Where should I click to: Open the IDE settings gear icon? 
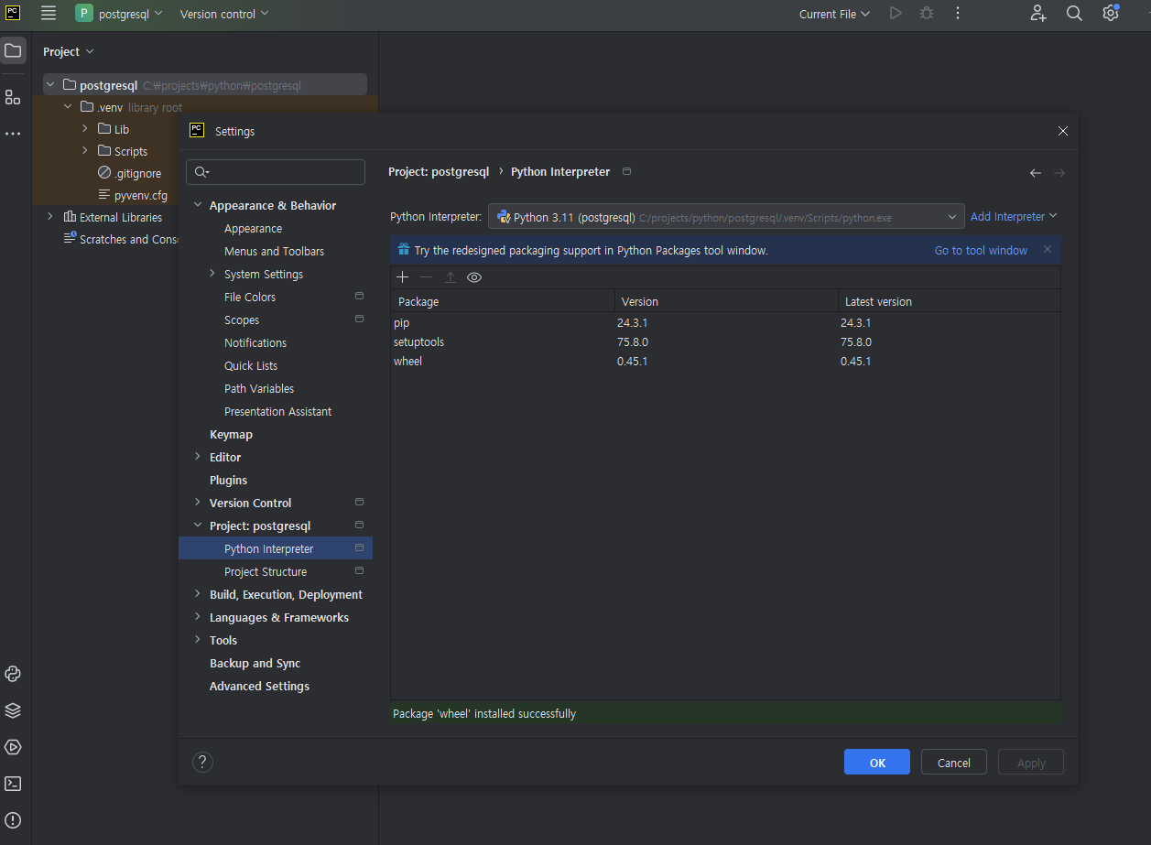click(x=1111, y=13)
